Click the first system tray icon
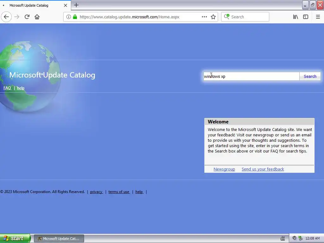Image resolution: width=324 pixels, height=243 pixels. [x=294, y=238]
